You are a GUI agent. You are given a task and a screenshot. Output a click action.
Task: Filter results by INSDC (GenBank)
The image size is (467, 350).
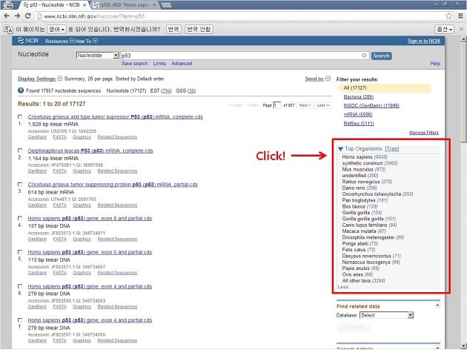click(x=371, y=105)
